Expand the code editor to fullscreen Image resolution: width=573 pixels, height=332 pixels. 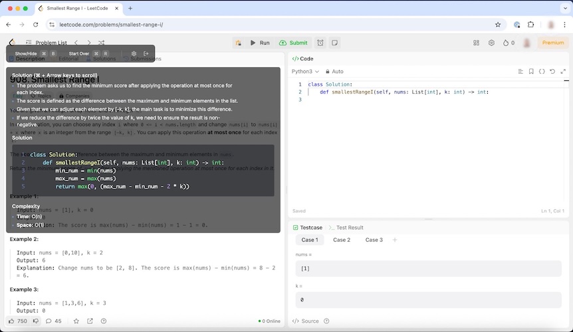click(x=563, y=71)
